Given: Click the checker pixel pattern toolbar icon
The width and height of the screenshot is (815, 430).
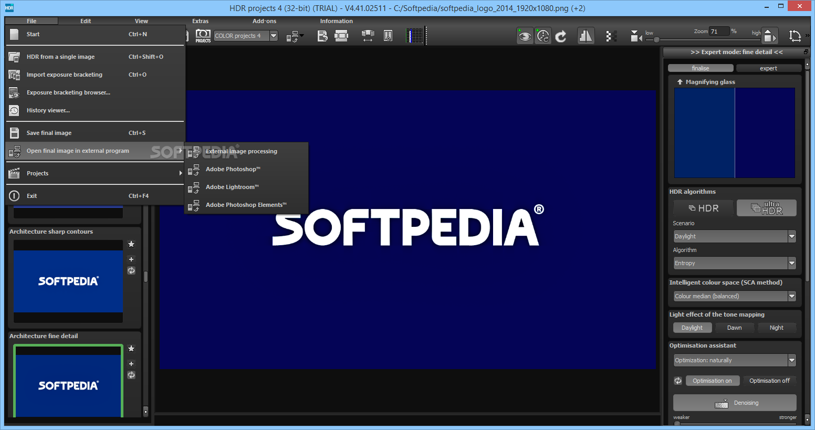Looking at the screenshot, I should click(611, 36).
